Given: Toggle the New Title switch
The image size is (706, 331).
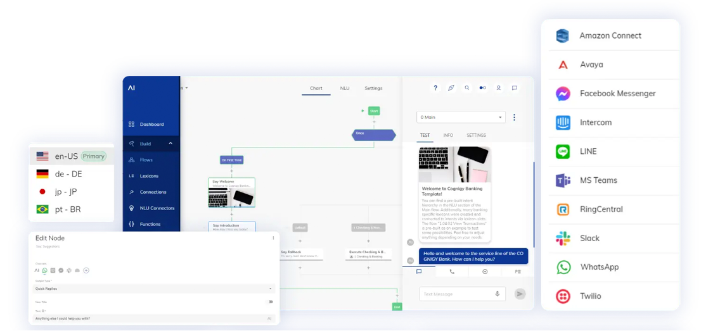Looking at the screenshot, I should coord(270,302).
